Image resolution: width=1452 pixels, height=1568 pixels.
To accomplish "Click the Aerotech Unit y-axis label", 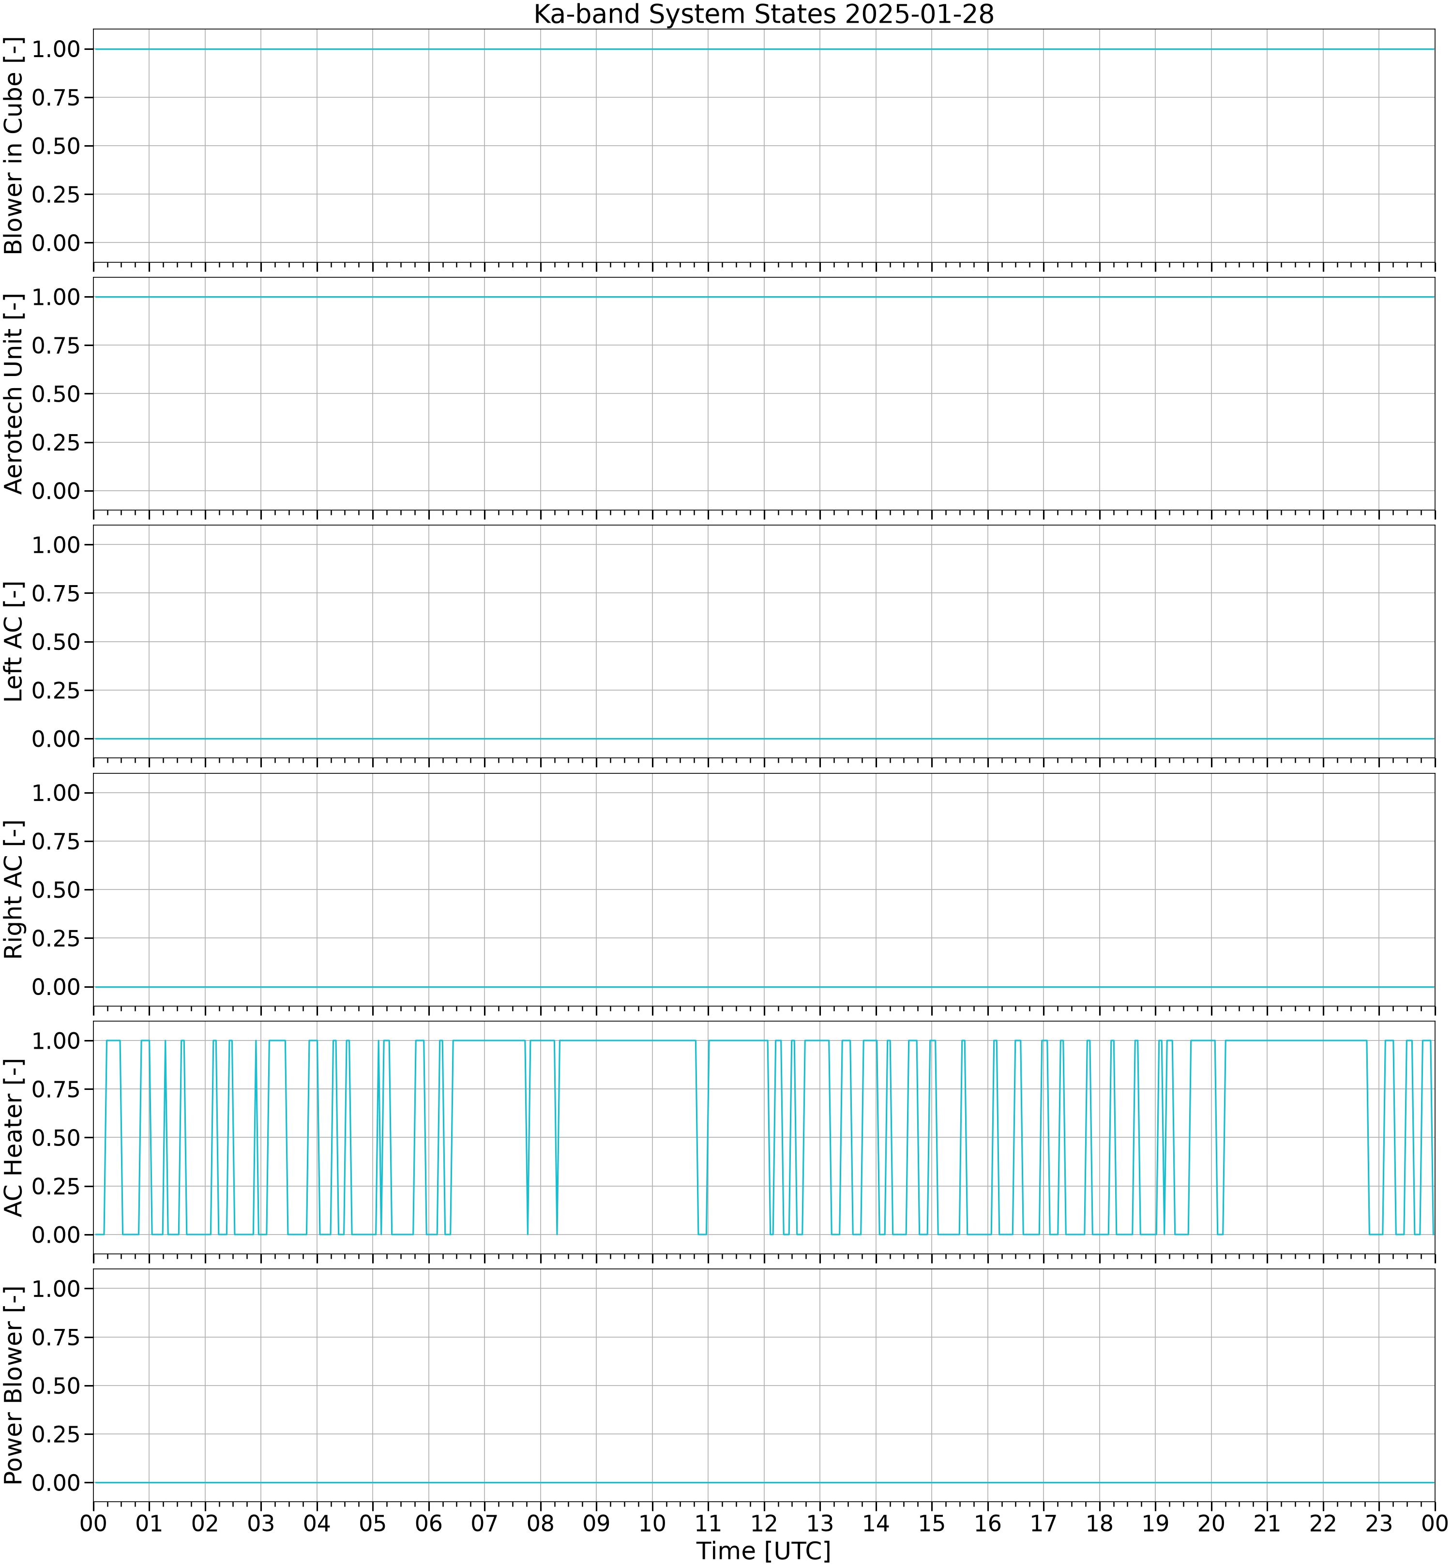I will 14,393.
